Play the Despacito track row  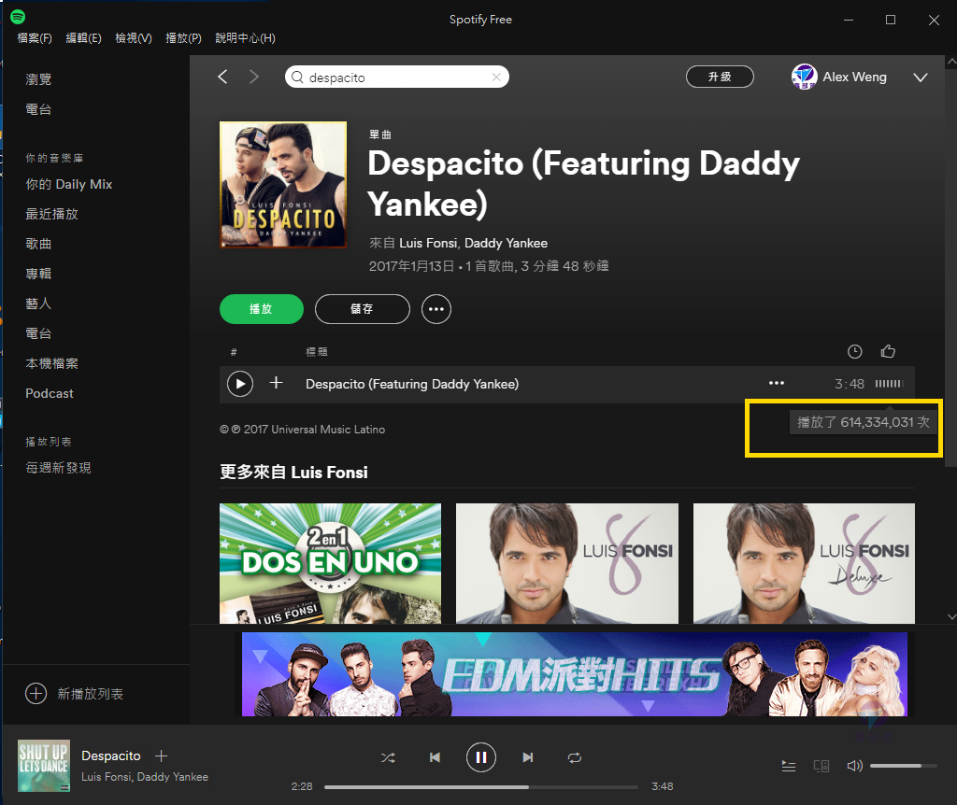(x=240, y=384)
